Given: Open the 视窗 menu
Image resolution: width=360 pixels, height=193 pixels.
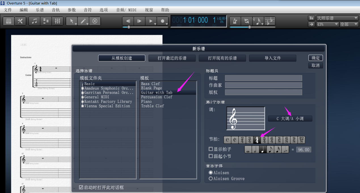Looking at the screenshot, I should (x=149, y=10).
